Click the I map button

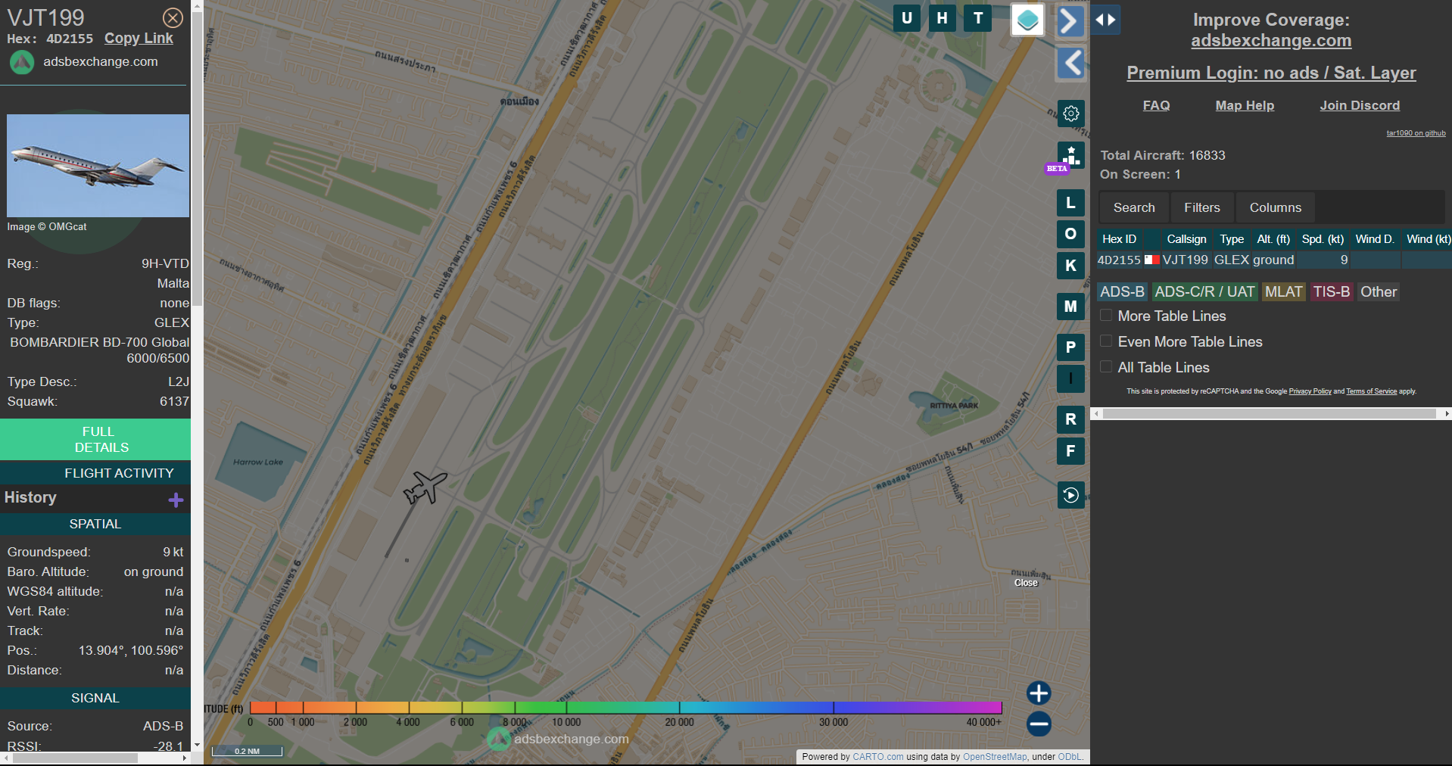pos(1070,378)
